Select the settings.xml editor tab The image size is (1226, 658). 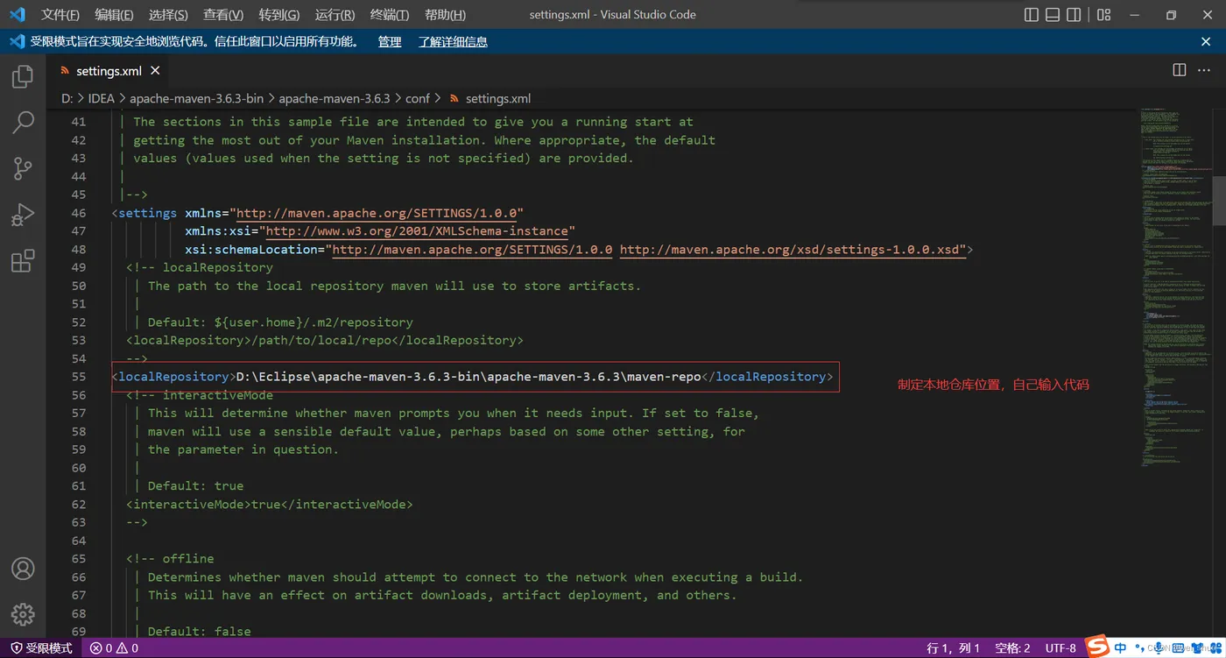[x=109, y=71]
